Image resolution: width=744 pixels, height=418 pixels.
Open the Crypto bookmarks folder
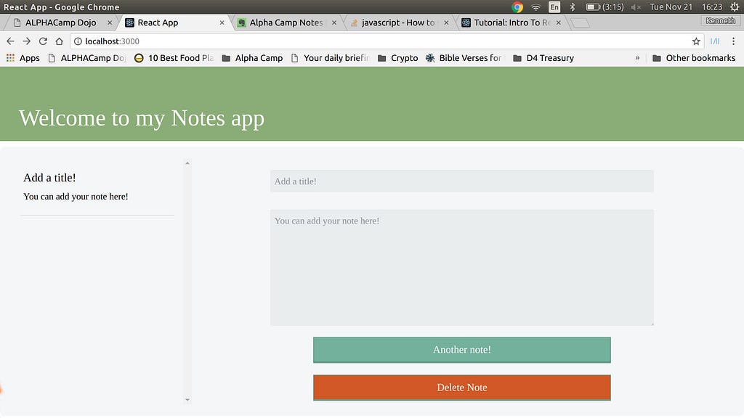click(x=397, y=58)
